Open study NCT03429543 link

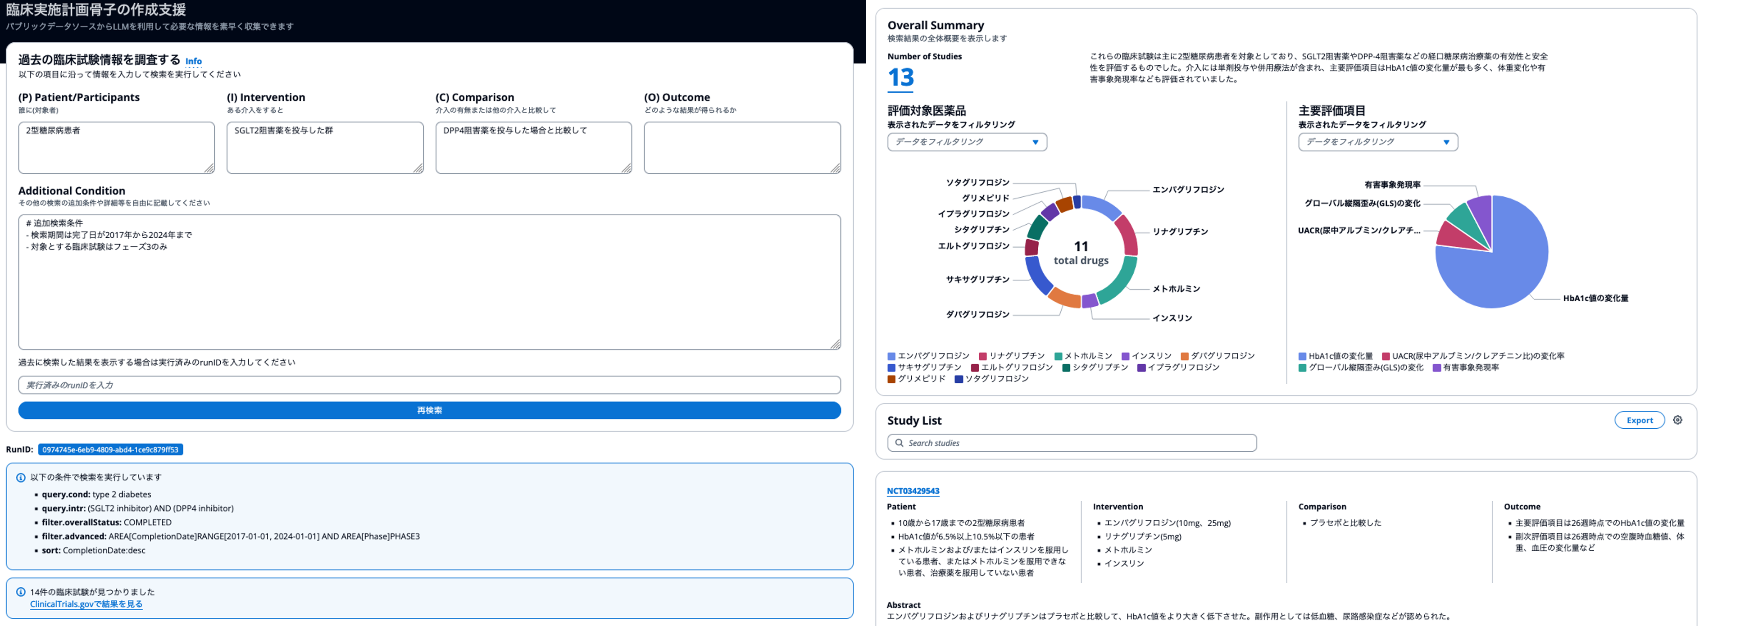pos(913,491)
